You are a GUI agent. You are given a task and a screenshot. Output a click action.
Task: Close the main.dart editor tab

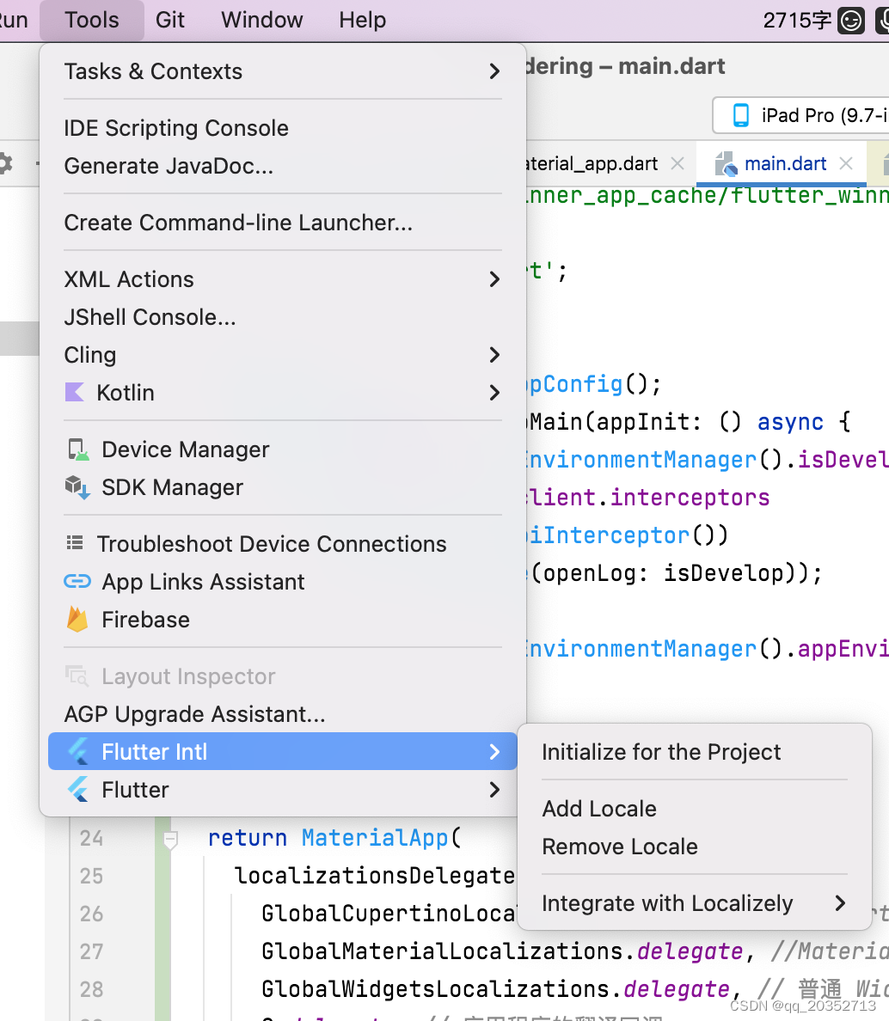pyautogui.click(x=845, y=162)
